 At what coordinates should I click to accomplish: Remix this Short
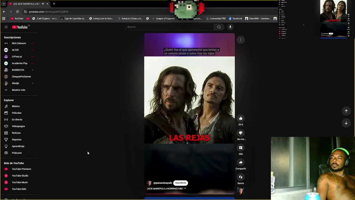point(241,177)
